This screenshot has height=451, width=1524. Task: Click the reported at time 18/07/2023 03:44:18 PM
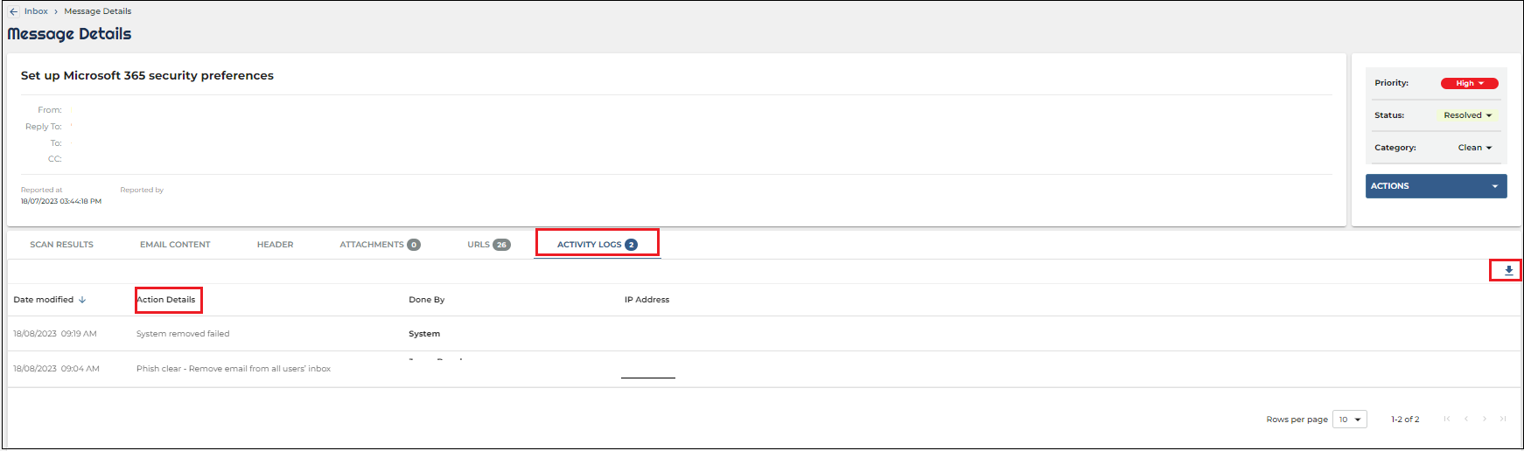click(x=61, y=201)
